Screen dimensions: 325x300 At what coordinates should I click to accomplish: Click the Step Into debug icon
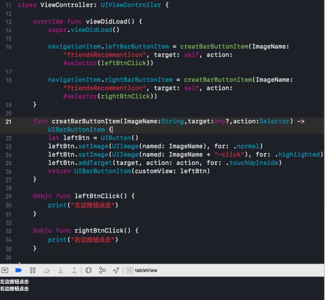tap(60, 270)
